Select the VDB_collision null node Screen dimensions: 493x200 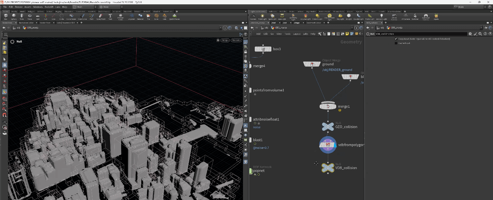(x=328, y=168)
